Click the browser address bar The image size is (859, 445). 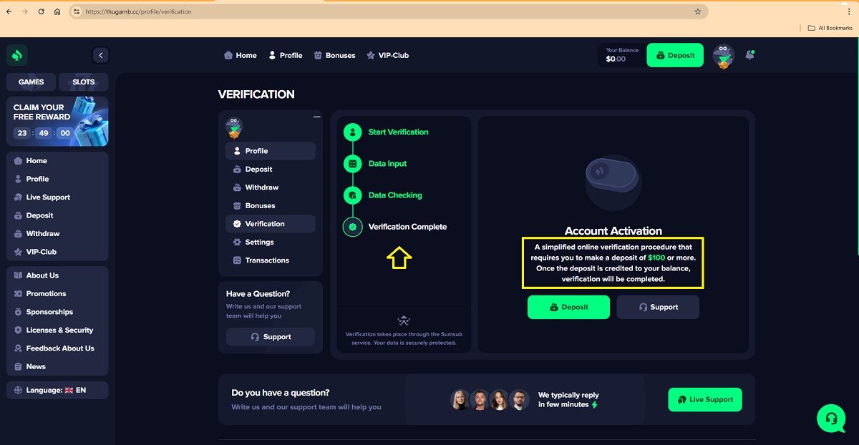pos(387,11)
